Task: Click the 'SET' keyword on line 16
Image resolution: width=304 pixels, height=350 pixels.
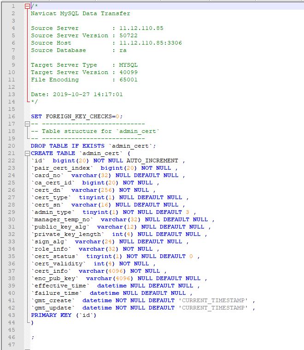Action: [36, 116]
